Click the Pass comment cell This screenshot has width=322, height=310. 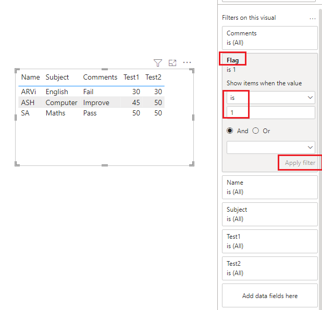tap(90, 113)
